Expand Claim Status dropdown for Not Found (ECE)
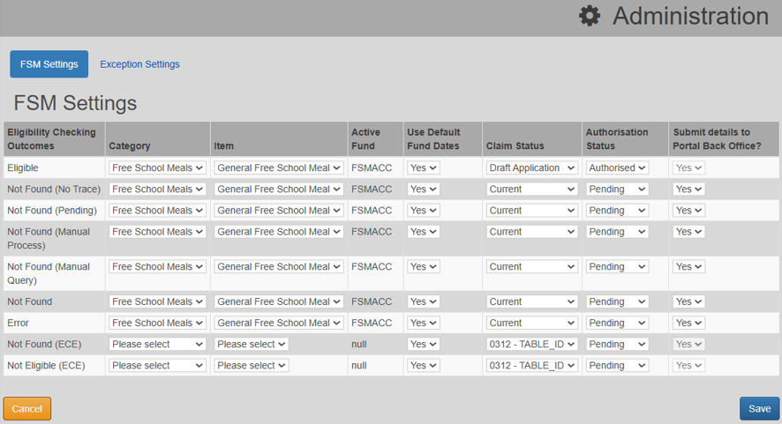 [x=531, y=344]
